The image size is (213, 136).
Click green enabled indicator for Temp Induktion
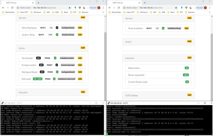point(163,28)
